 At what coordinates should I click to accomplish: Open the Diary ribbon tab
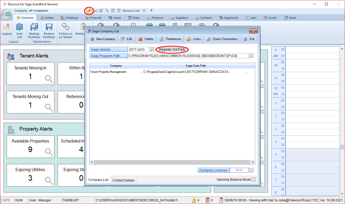coord(134,18)
